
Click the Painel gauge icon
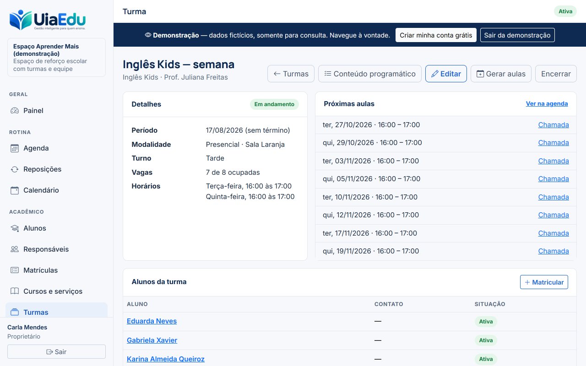point(15,111)
